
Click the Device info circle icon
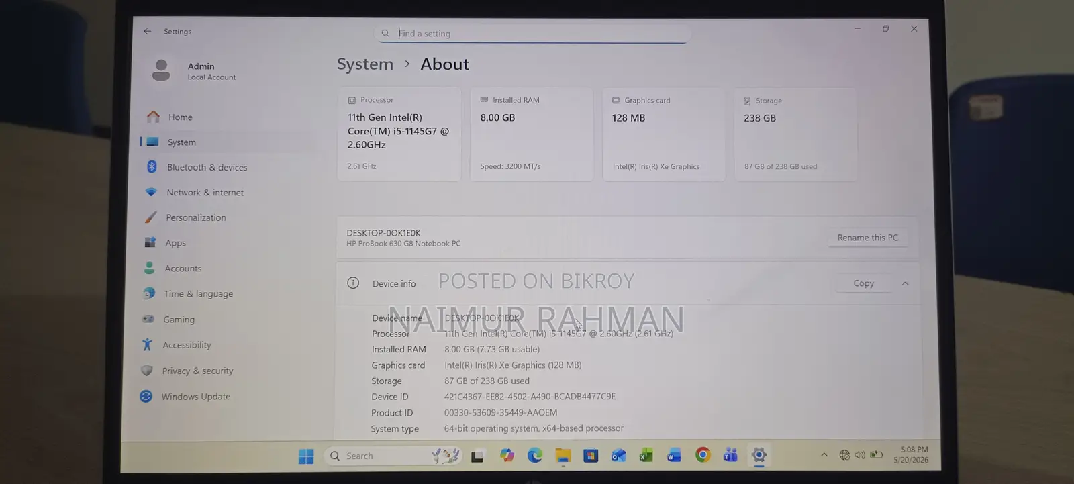tap(353, 283)
